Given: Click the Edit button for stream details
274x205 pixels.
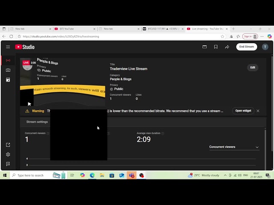Looking at the screenshot, I should point(253,67).
